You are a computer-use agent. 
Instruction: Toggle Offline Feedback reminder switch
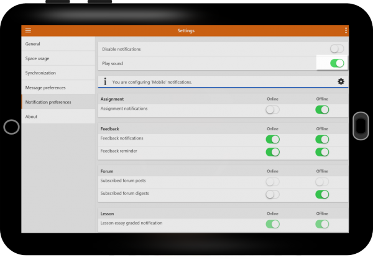tap(322, 152)
